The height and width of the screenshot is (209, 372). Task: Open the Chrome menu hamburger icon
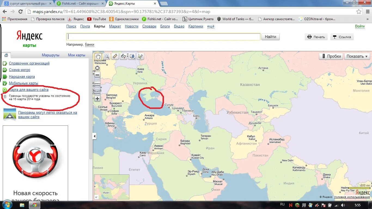point(367,12)
